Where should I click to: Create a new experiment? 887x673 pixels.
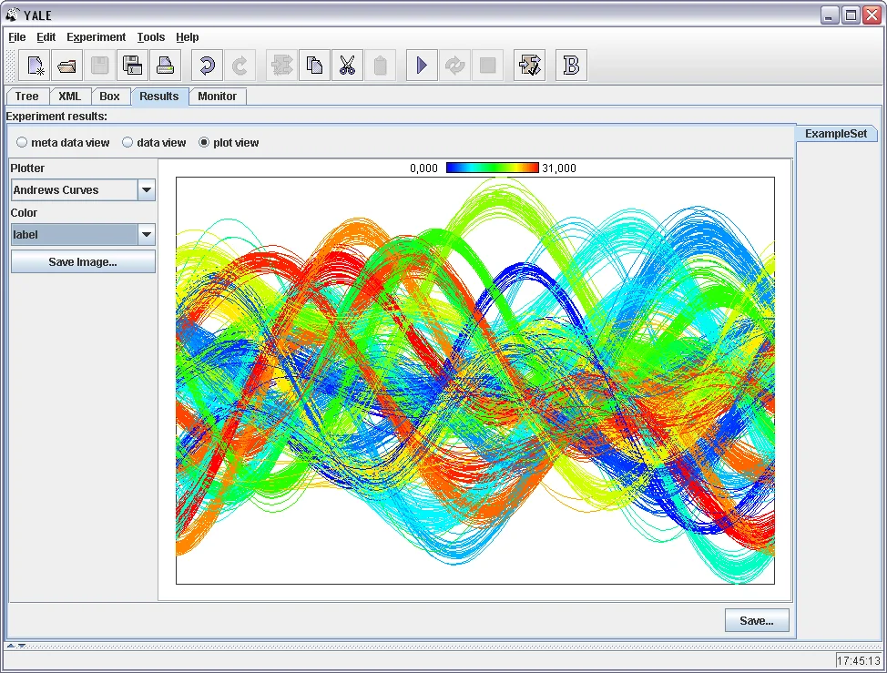[34, 65]
